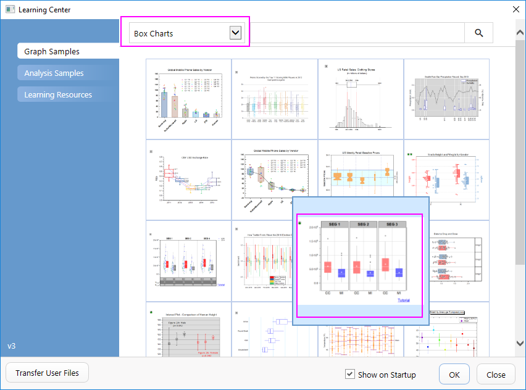Open the Learning Resources tab
The height and width of the screenshot is (390, 526).
click(59, 94)
